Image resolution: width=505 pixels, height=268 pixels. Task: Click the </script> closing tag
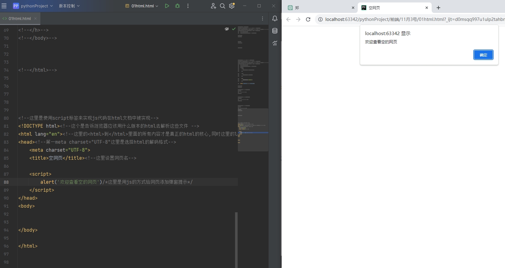pos(42,190)
